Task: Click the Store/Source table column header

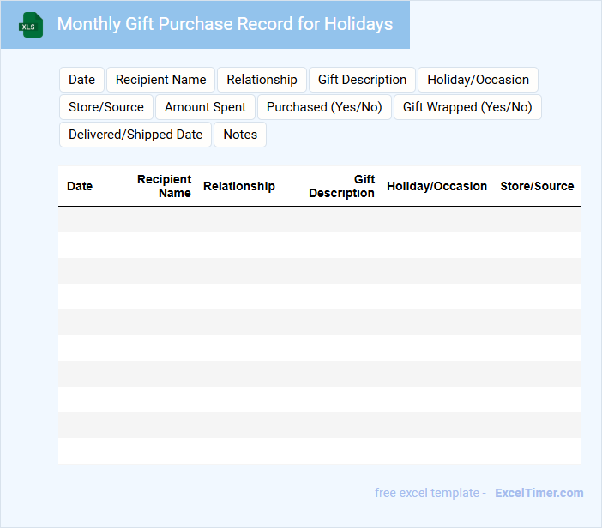Action: (537, 186)
